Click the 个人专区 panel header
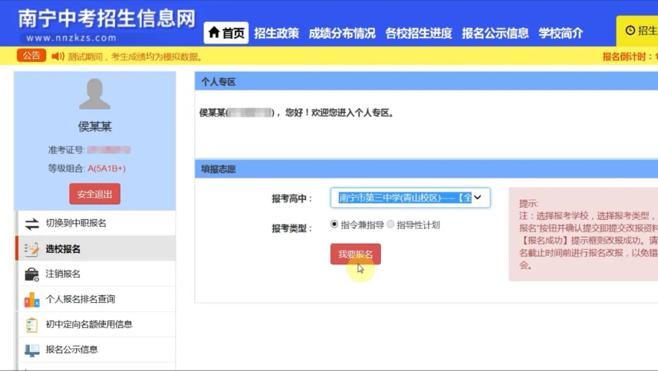The height and width of the screenshot is (371, 658). 426,82
